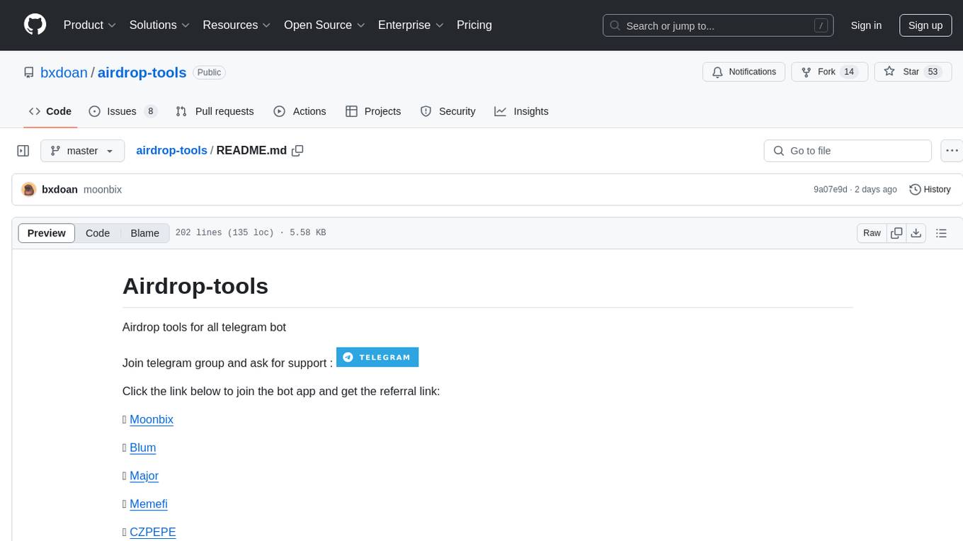Viewport: 963px width, 541px height.
Task: Switch to the Code tab
Action: (x=50, y=111)
